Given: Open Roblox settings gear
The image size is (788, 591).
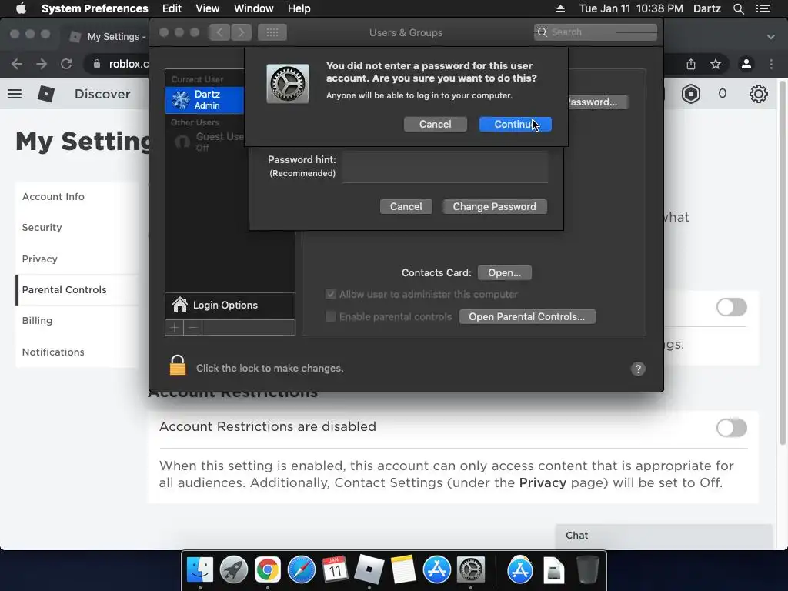Looking at the screenshot, I should 758,94.
